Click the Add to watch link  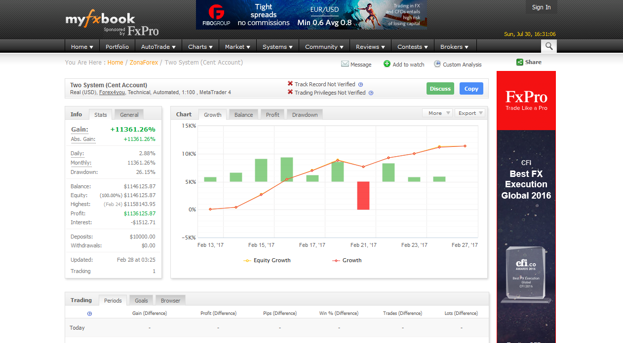click(408, 65)
